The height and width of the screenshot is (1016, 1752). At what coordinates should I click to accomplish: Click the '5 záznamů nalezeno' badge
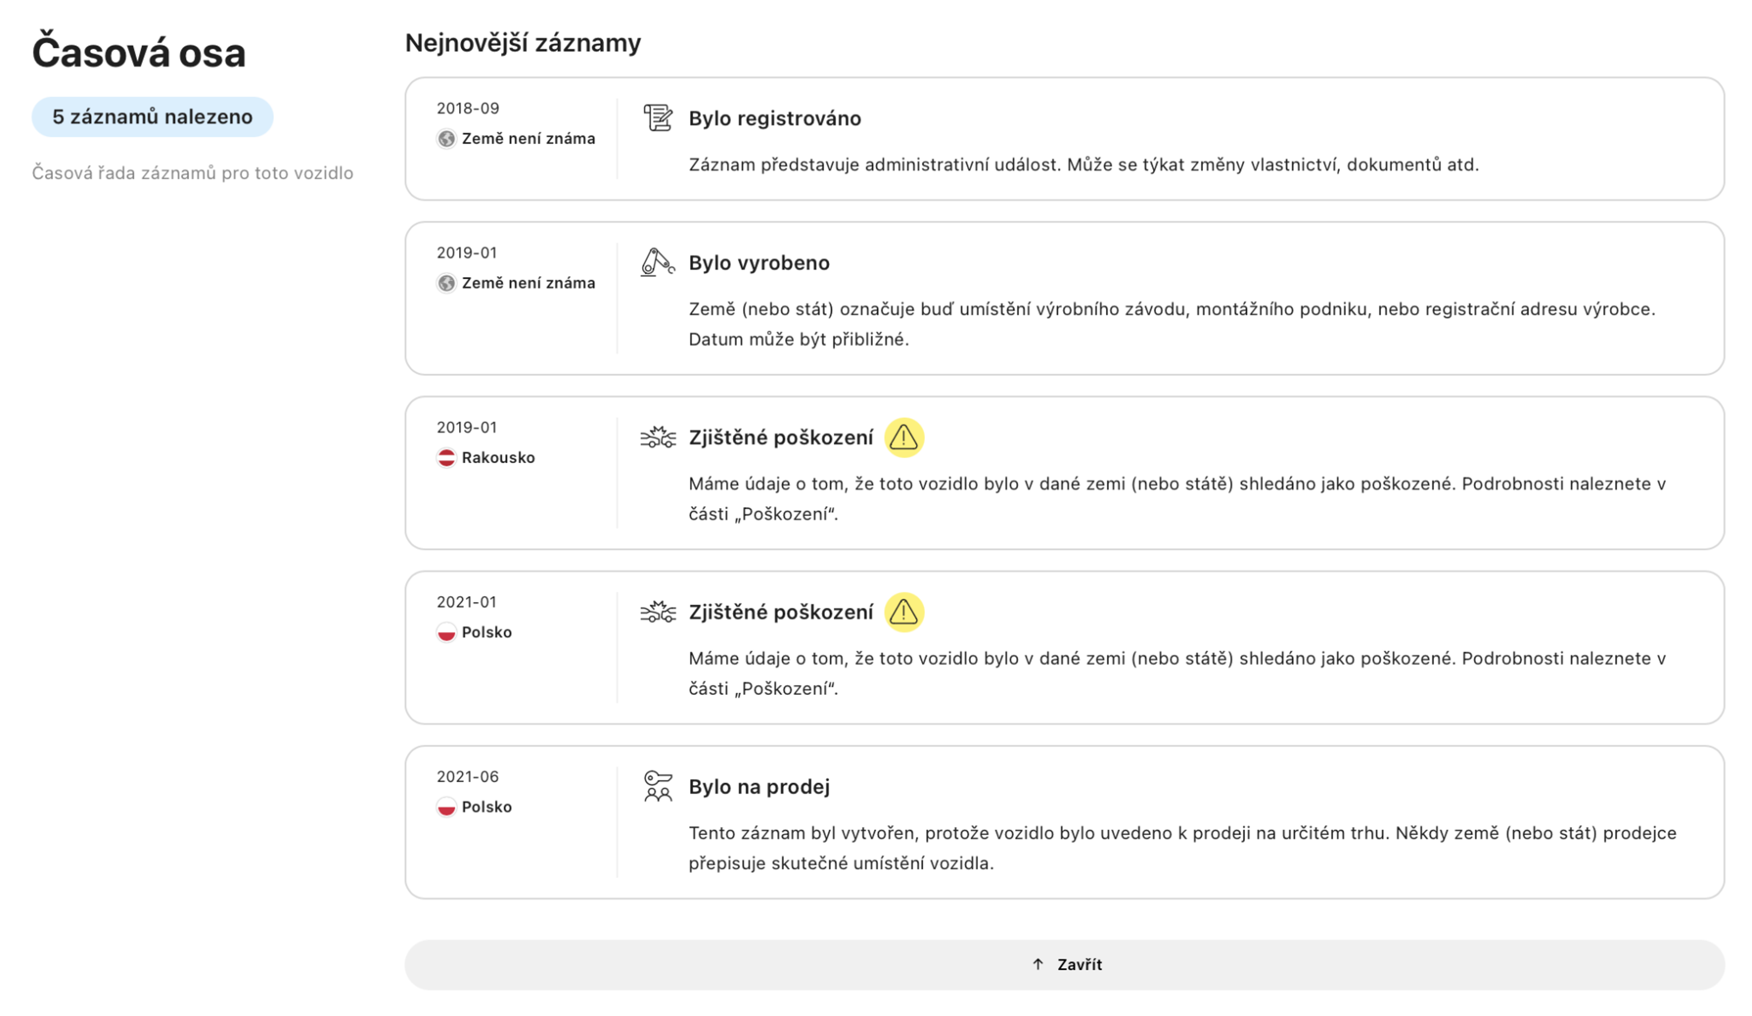tap(152, 117)
